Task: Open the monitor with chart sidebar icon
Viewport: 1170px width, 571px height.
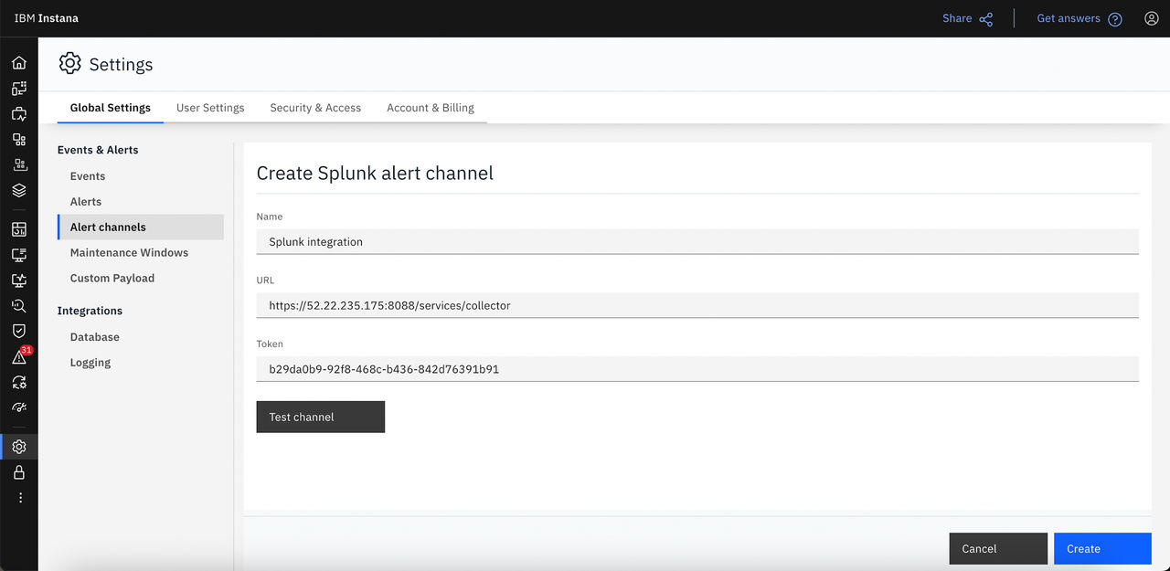Action: coord(19,280)
